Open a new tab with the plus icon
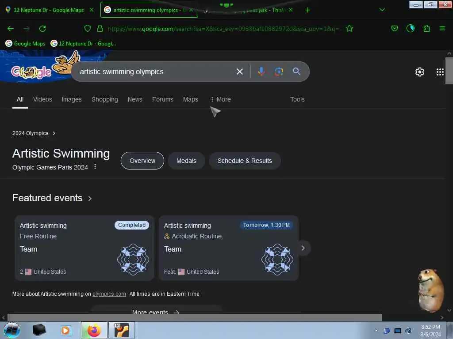The width and height of the screenshot is (453, 339). point(307,10)
